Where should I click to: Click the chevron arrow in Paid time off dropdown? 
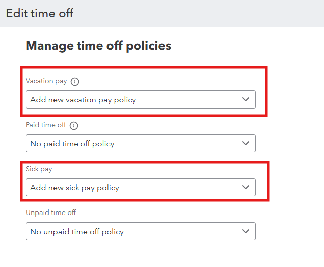245,143
